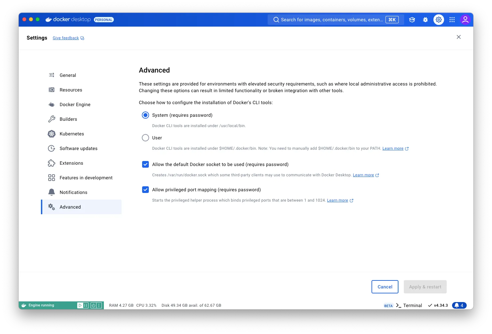Open the engine three-dot menu in status bar
The width and height of the screenshot is (492, 334).
click(99, 305)
